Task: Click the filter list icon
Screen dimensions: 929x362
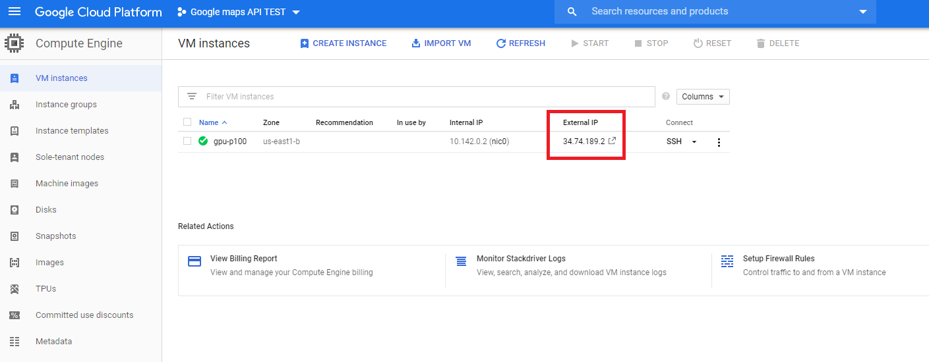Action: coord(192,96)
